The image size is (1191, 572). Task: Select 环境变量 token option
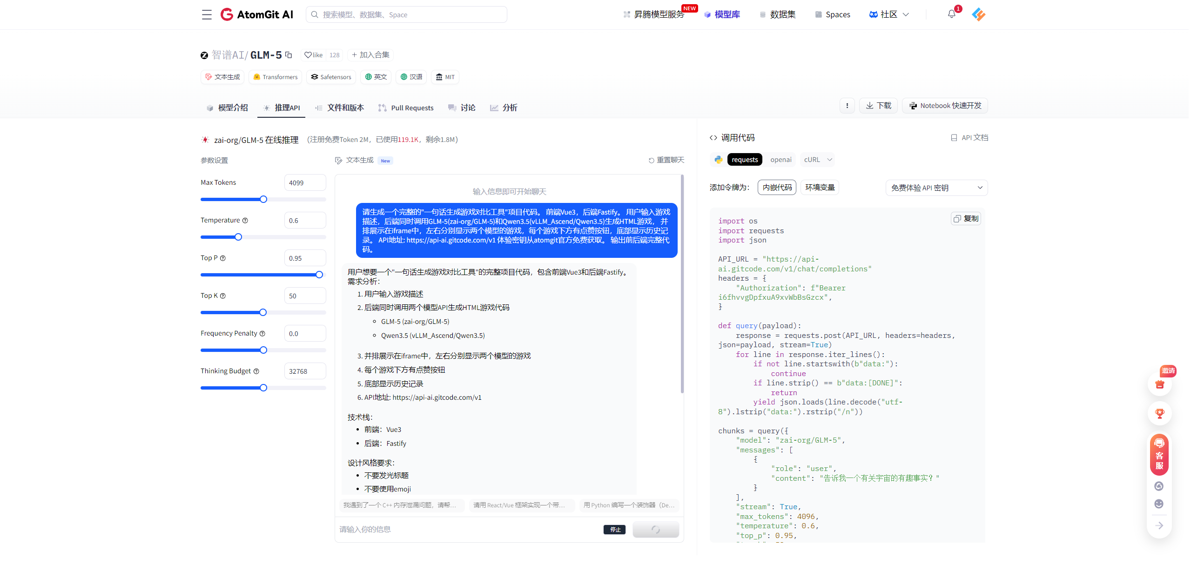tap(820, 188)
